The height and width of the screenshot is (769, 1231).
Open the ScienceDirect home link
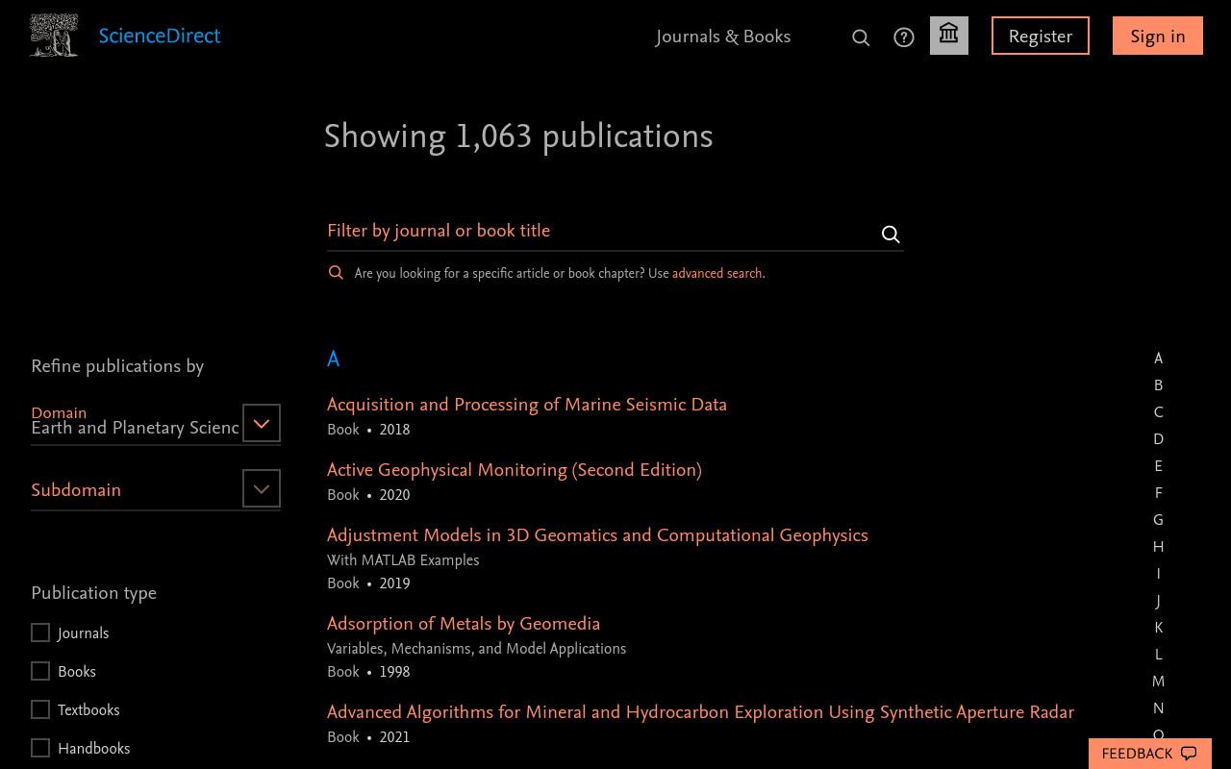(x=160, y=37)
